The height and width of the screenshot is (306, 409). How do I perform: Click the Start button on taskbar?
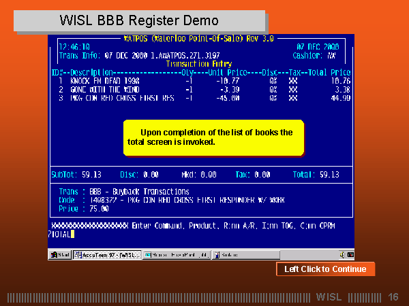point(58,255)
